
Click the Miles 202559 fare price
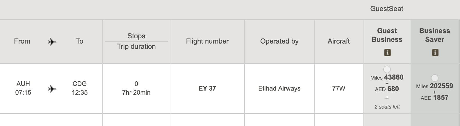tap(434, 86)
